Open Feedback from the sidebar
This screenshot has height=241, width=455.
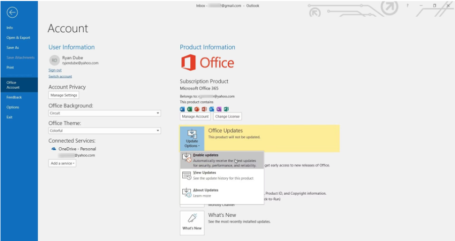(x=14, y=97)
